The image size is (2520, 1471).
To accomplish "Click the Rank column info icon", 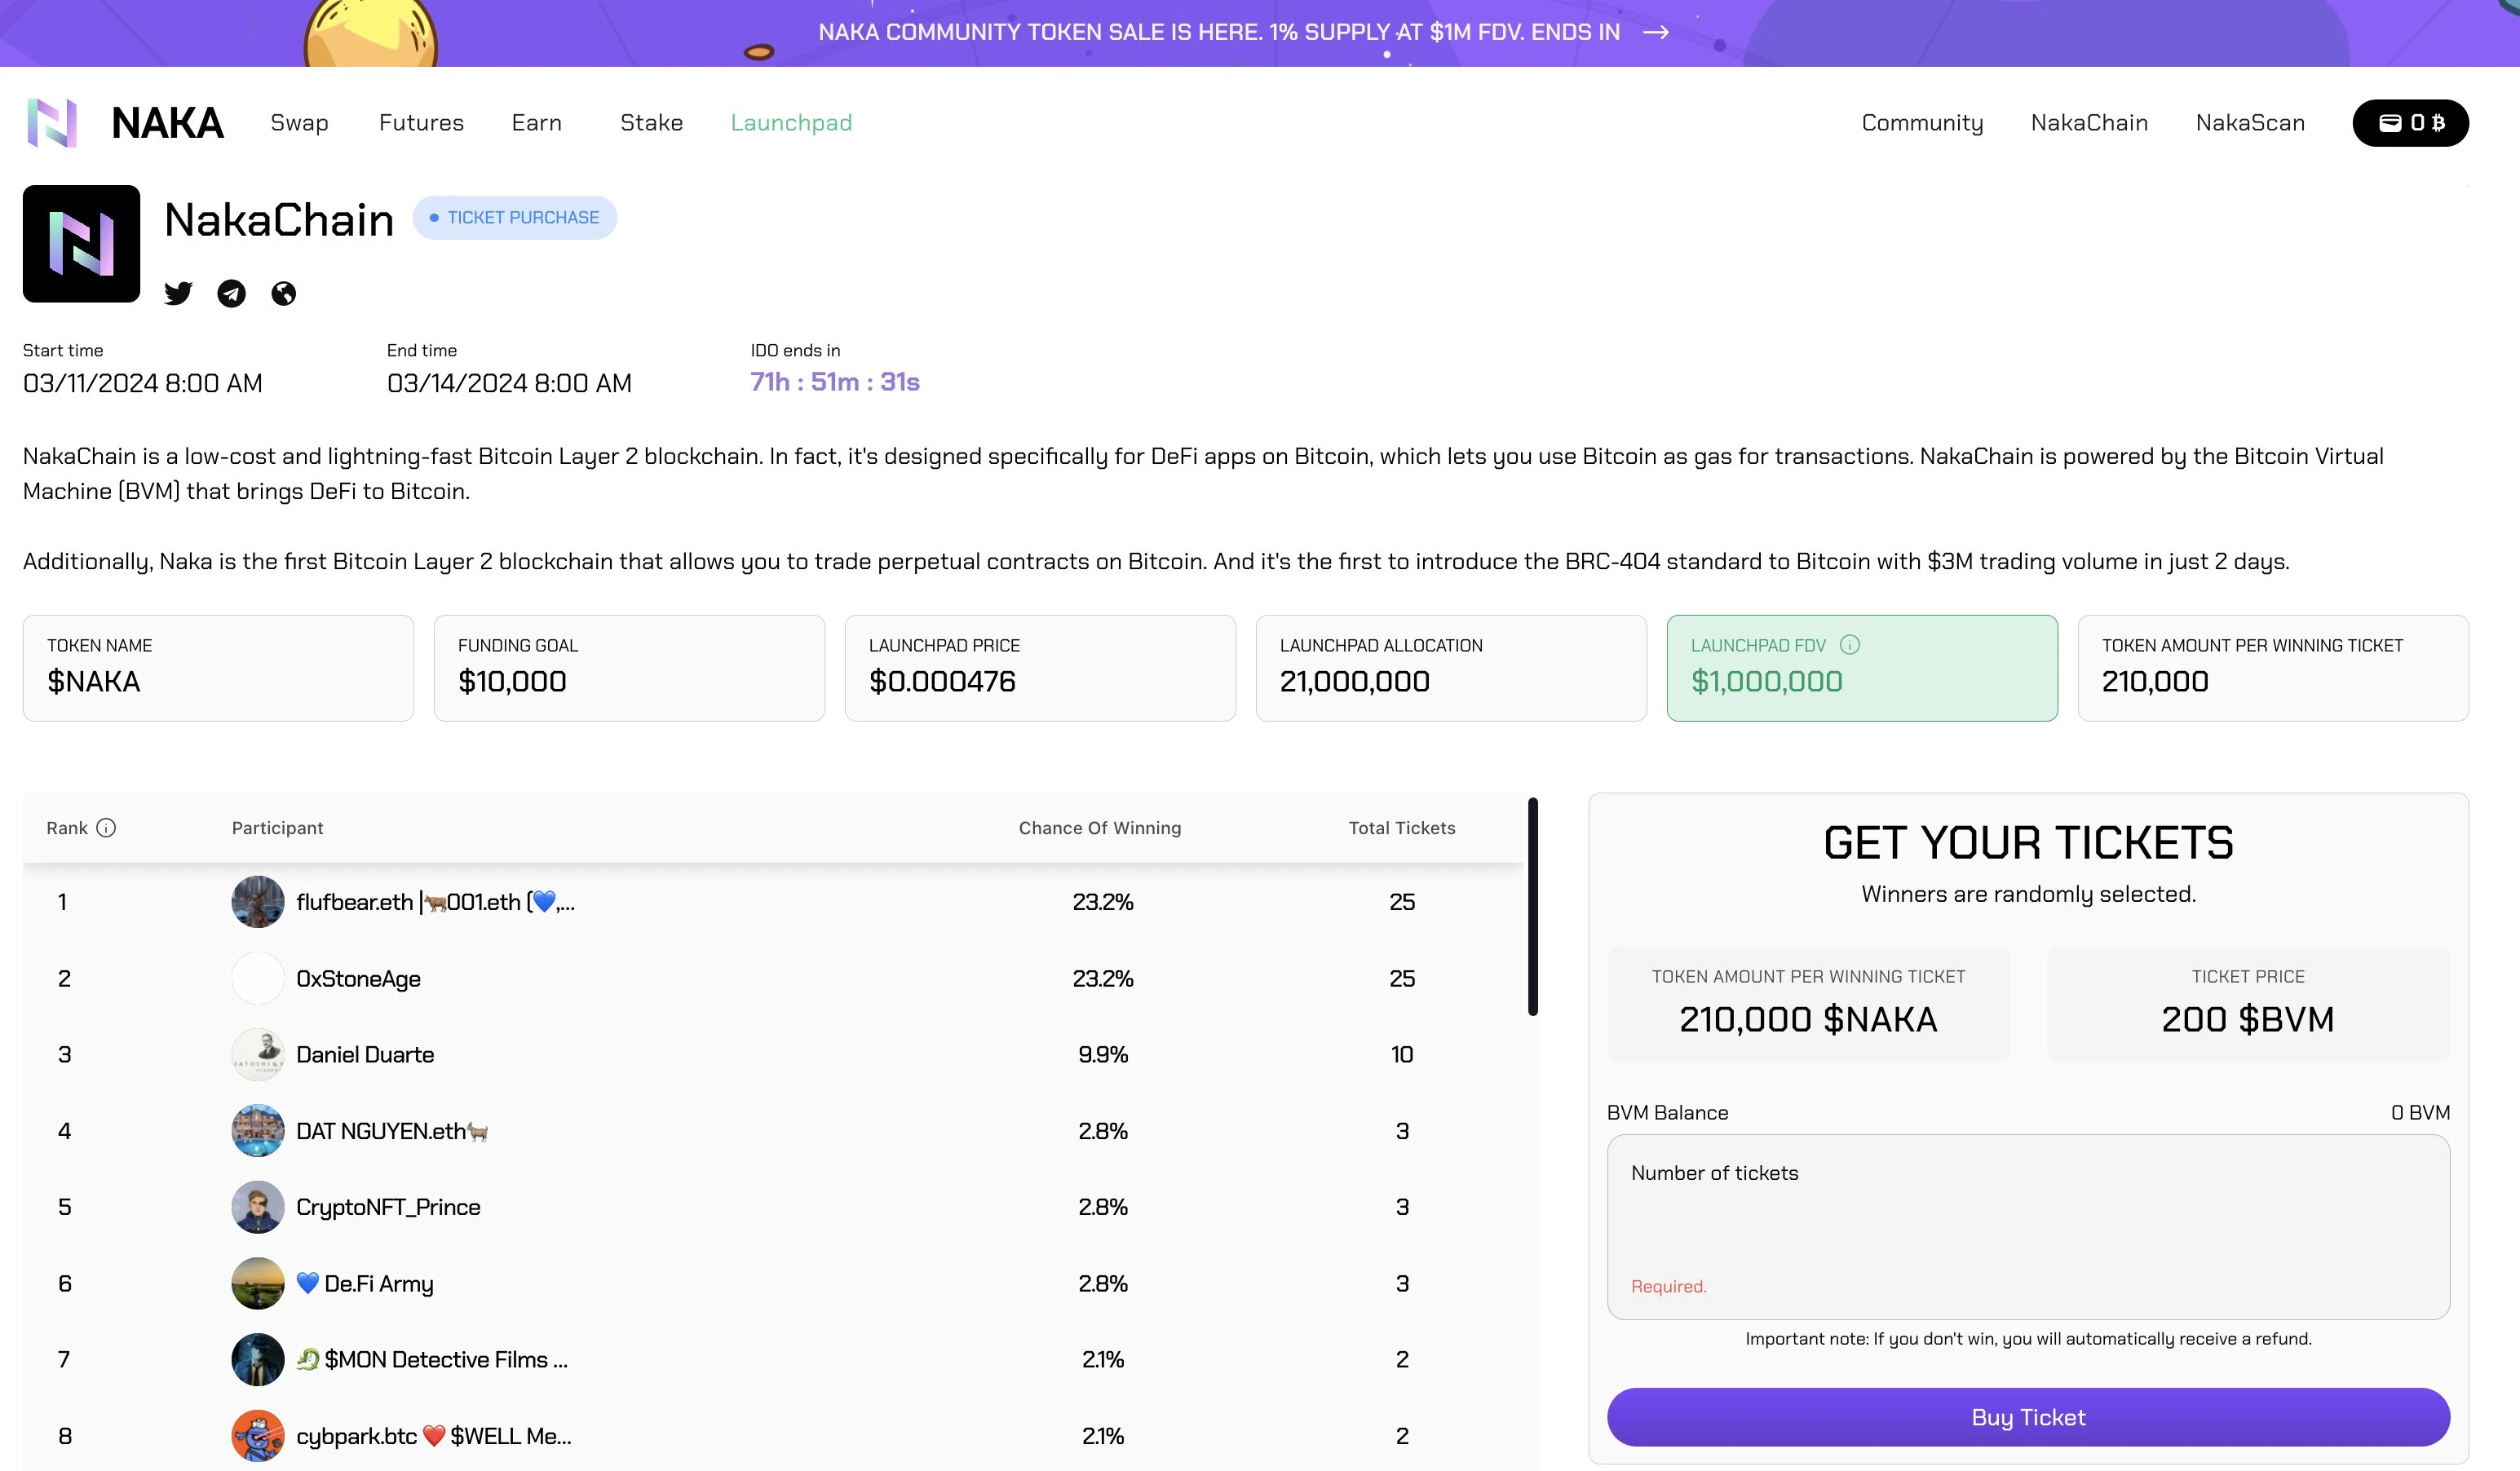I will 106,828.
